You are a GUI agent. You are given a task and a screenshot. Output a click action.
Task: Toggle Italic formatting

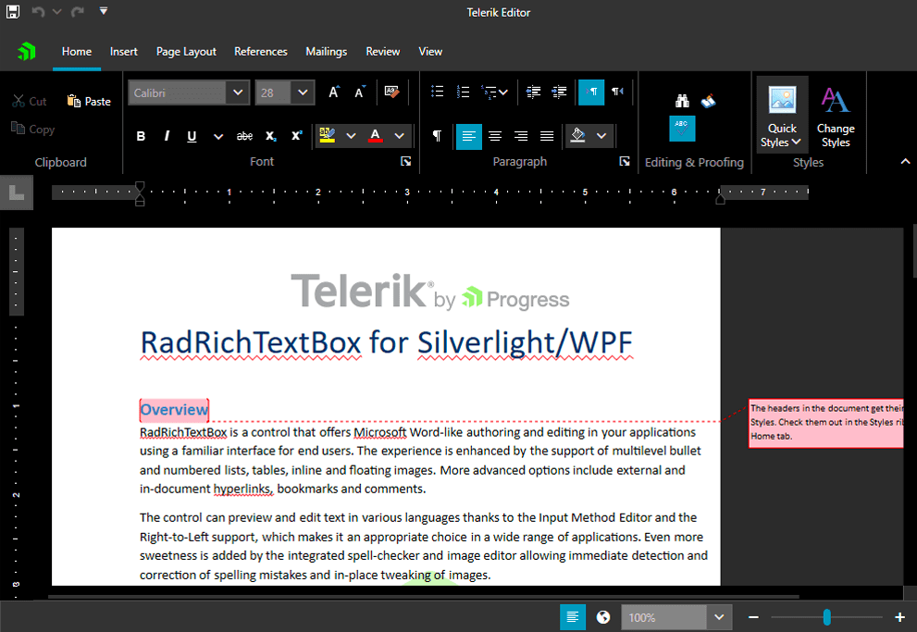pos(167,136)
